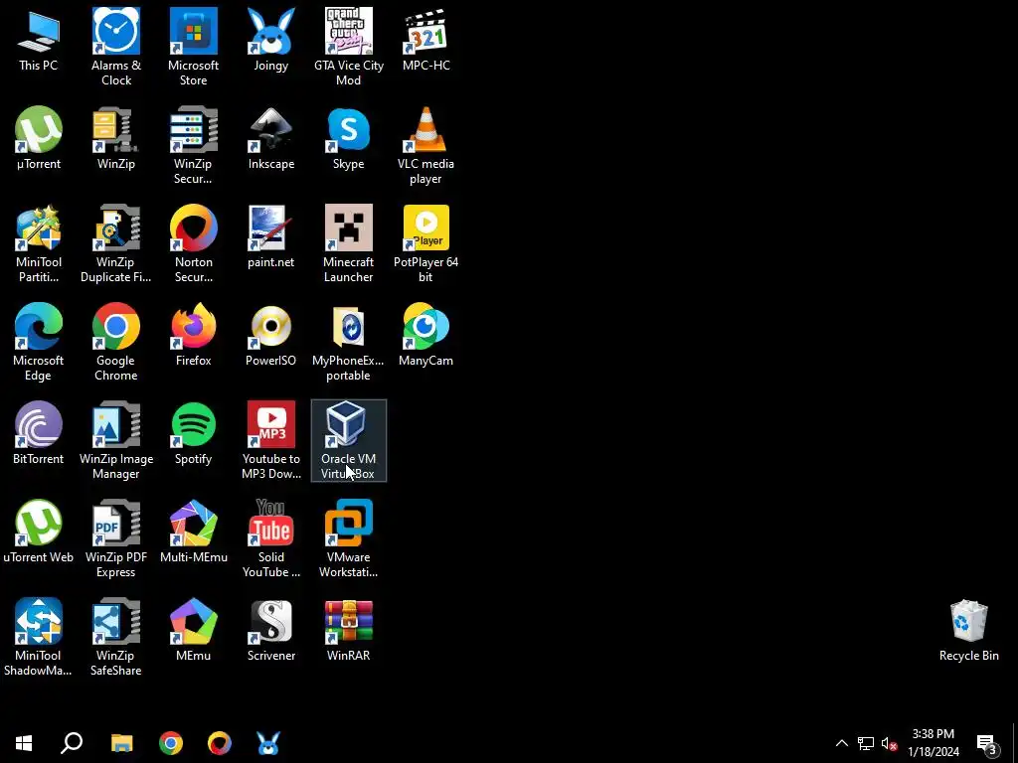Select the Norton Secur... desktop shortcut
This screenshot has width=1018, height=763.
[194, 244]
